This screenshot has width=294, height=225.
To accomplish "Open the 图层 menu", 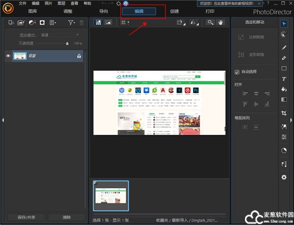I will tap(61, 3).
